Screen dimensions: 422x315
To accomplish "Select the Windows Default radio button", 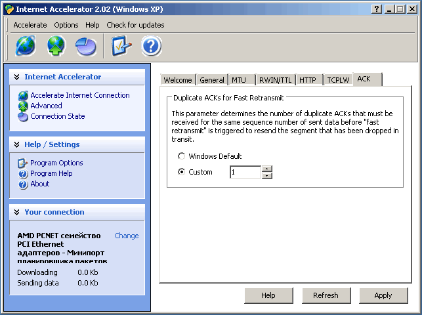I will (181, 156).
